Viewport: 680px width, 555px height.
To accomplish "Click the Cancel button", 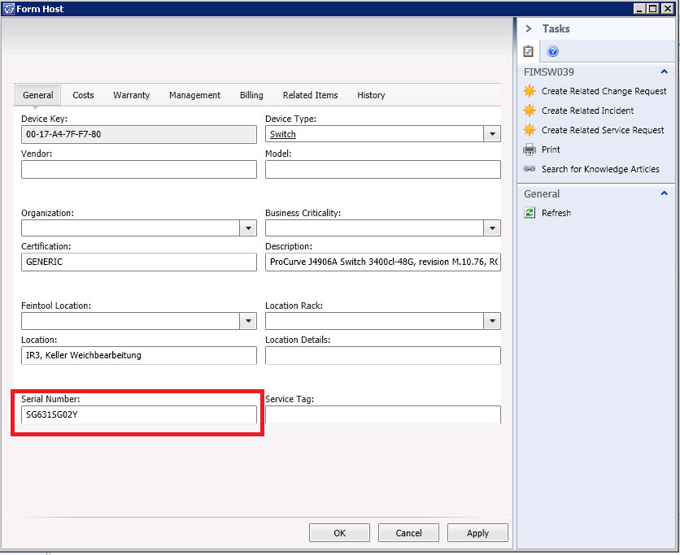I will (408, 533).
